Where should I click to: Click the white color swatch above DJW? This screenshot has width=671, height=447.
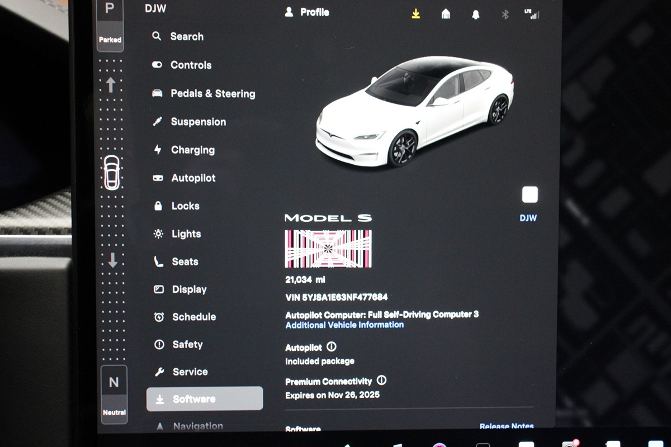(530, 194)
